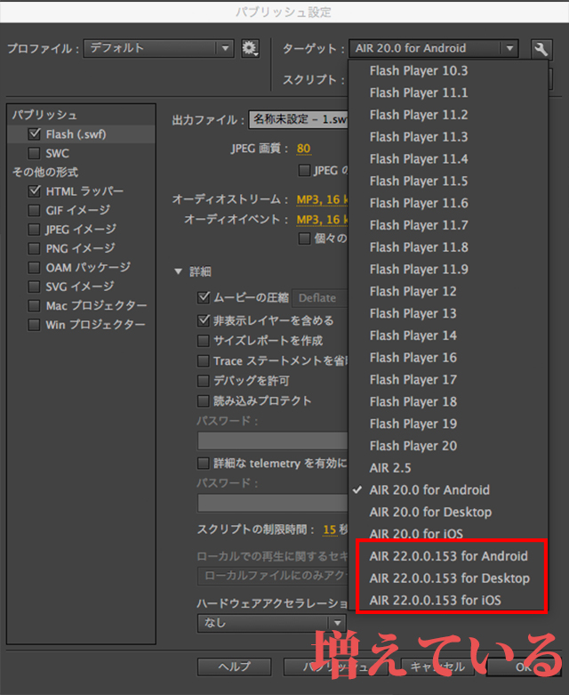This screenshot has width=569, height=695.
Task: Open ハードウェアアクセラレーション なし dropdown
Action: 271,623
